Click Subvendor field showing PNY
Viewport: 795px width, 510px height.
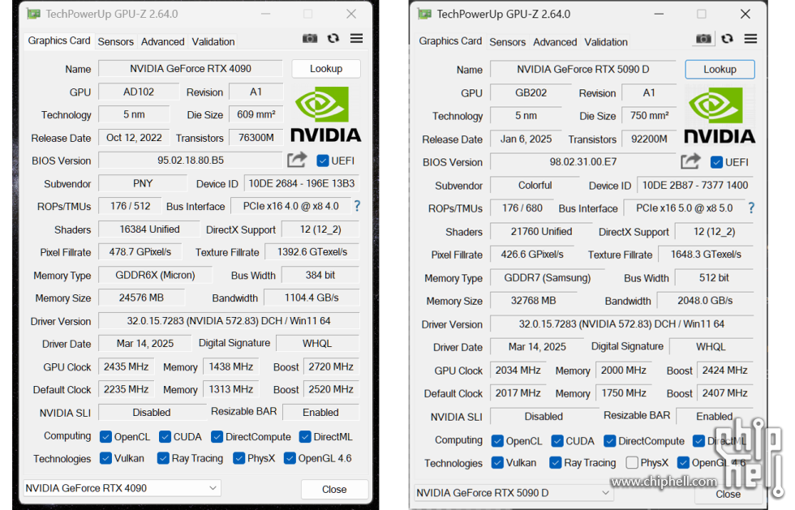[x=143, y=183]
